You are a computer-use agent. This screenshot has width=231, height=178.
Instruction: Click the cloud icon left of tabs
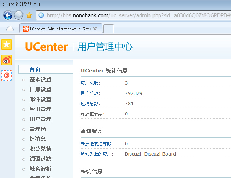click(x=10, y=29)
